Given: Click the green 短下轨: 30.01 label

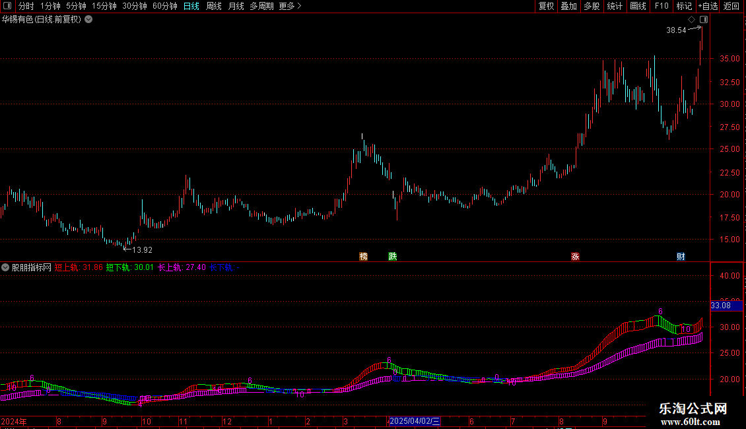Looking at the screenshot, I should [x=130, y=267].
